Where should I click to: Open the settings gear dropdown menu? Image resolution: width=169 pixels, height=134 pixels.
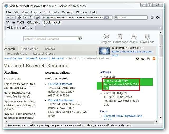pyautogui.click(x=158, y=17)
